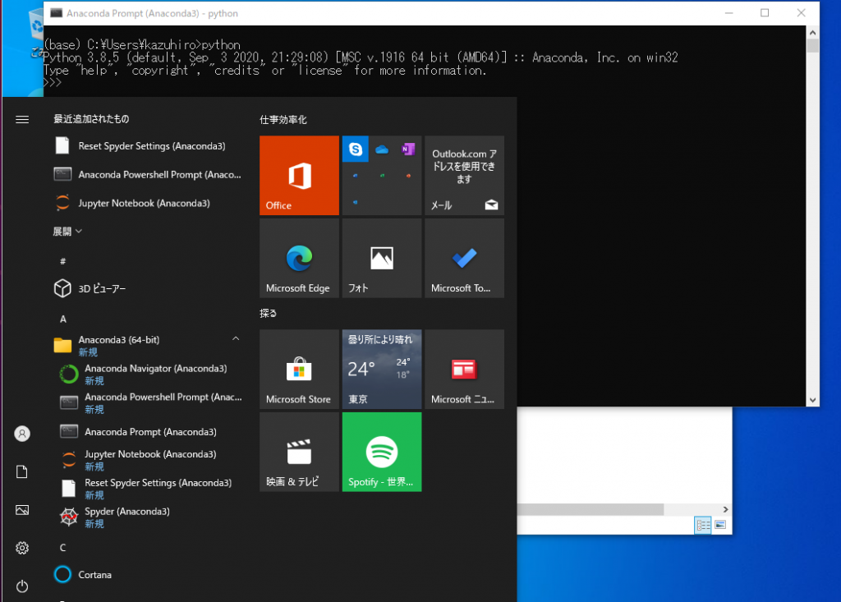Screen dimensions: 841x602
Task: Launch Microsoft Edge from tiles
Action: pos(299,258)
